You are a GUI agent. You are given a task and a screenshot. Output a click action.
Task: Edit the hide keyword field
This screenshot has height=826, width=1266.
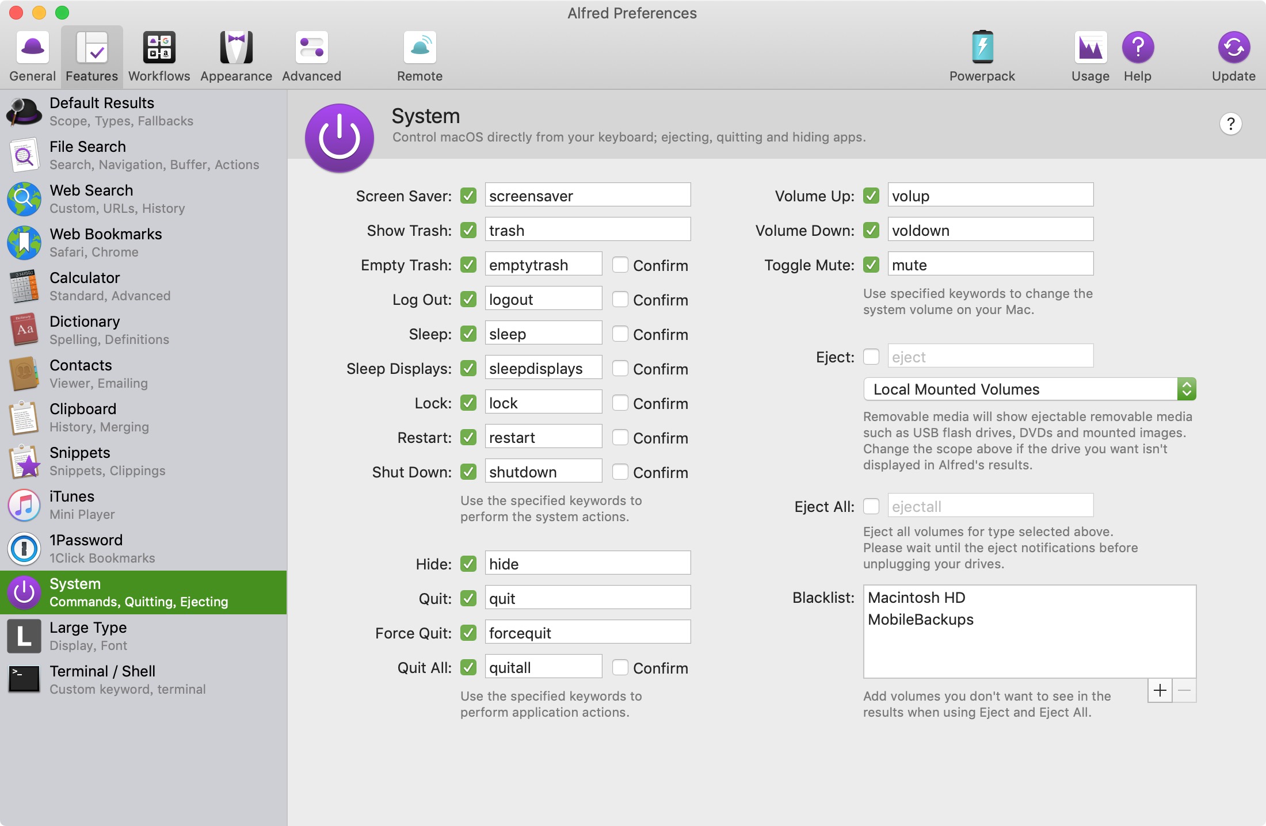click(x=588, y=564)
